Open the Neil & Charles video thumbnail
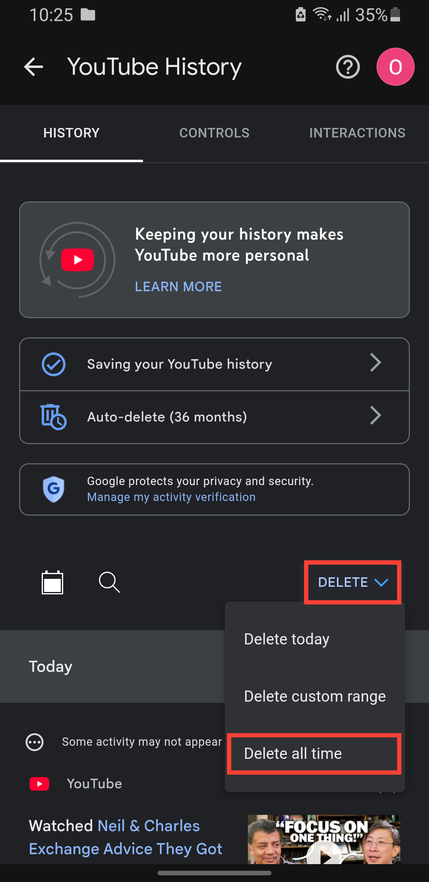Viewport: 429px width, 882px height. tap(324, 838)
